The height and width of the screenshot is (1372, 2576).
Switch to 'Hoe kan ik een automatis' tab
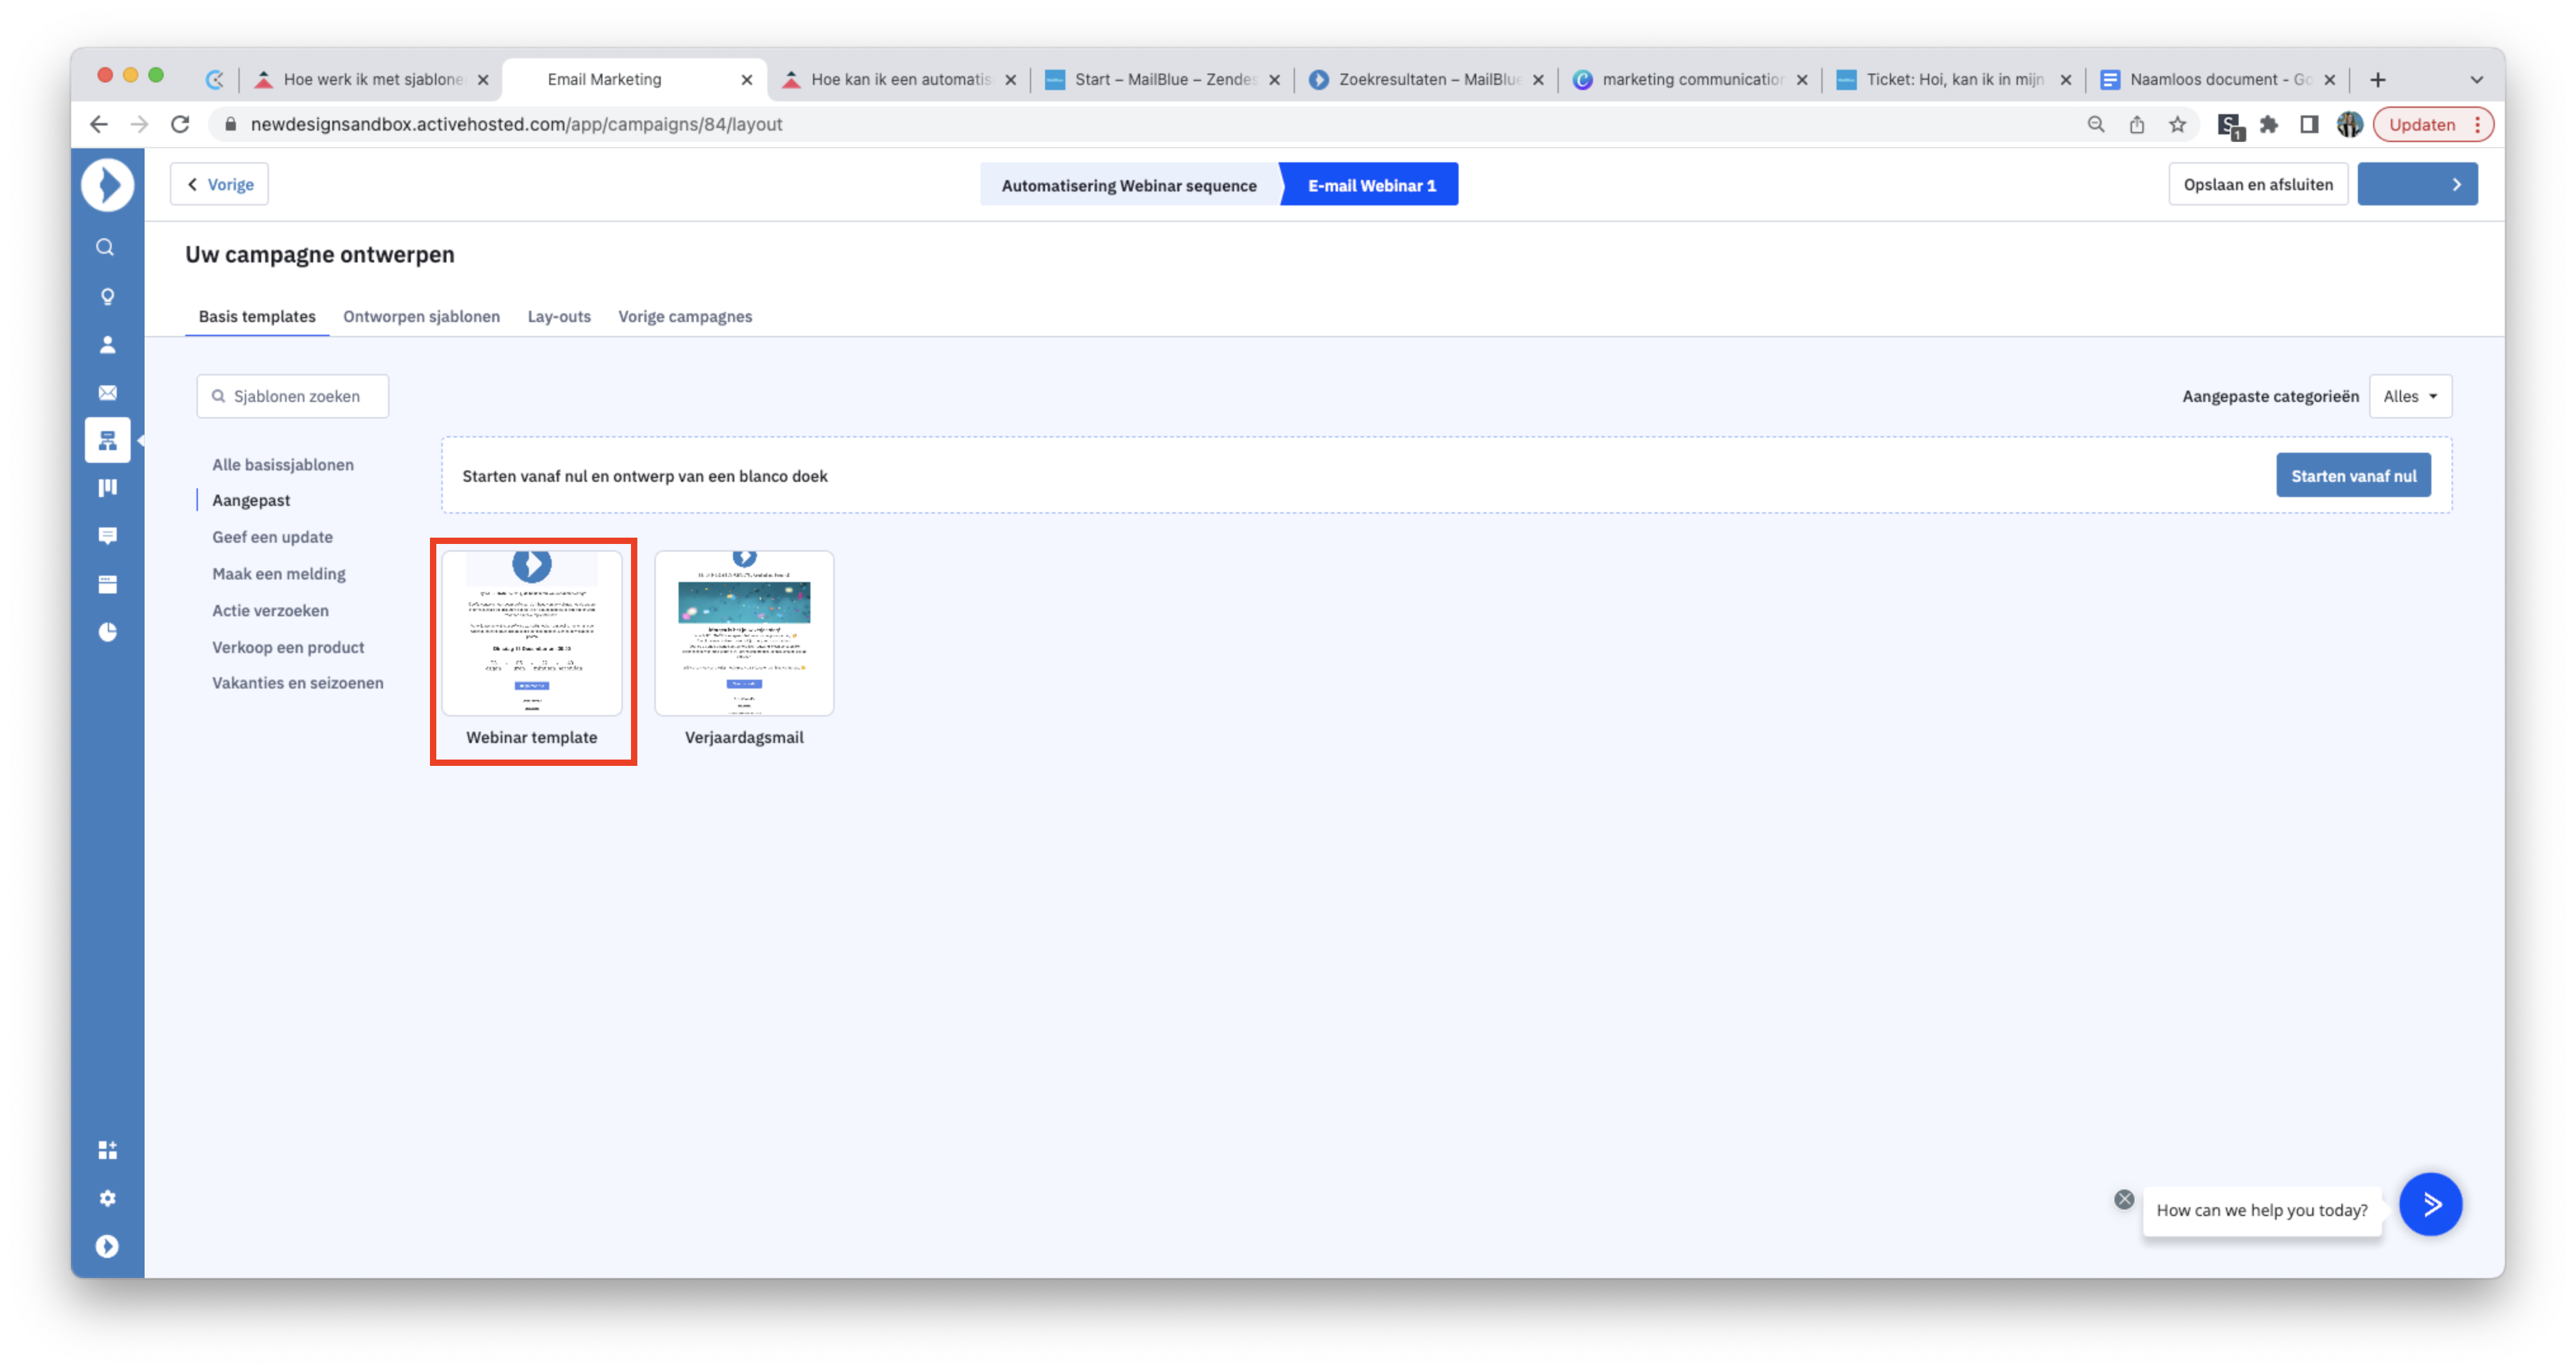pos(898,79)
